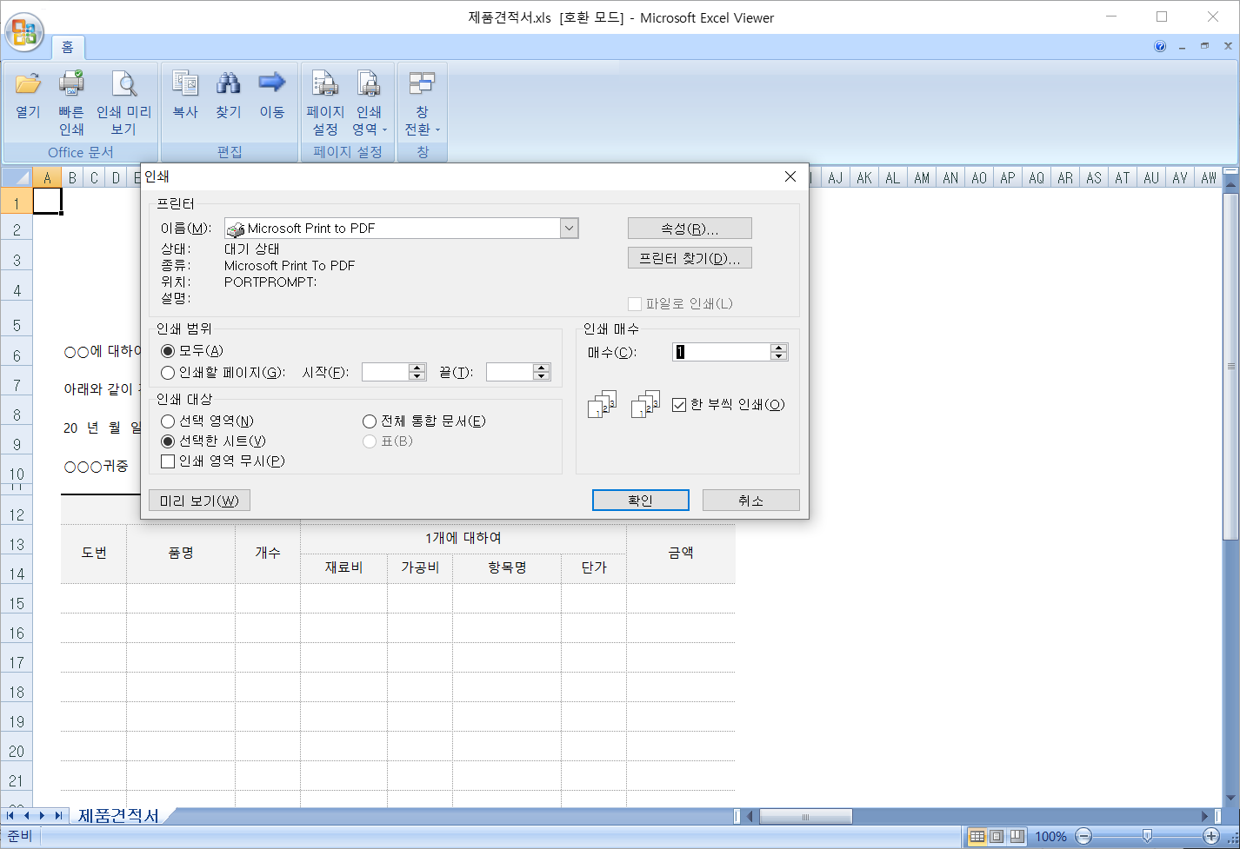Switch to Page Break Preview icon
Image resolution: width=1240 pixels, height=849 pixels.
point(1016,836)
